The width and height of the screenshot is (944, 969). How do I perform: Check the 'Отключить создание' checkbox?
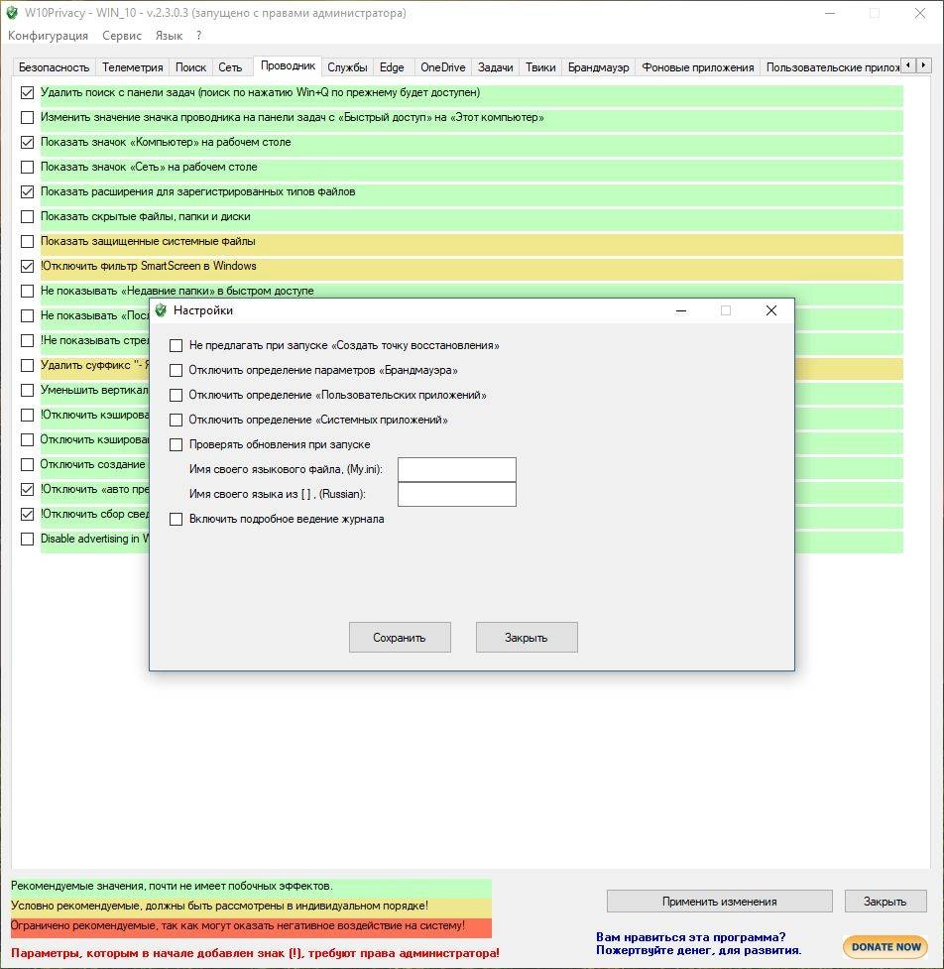(x=27, y=465)
